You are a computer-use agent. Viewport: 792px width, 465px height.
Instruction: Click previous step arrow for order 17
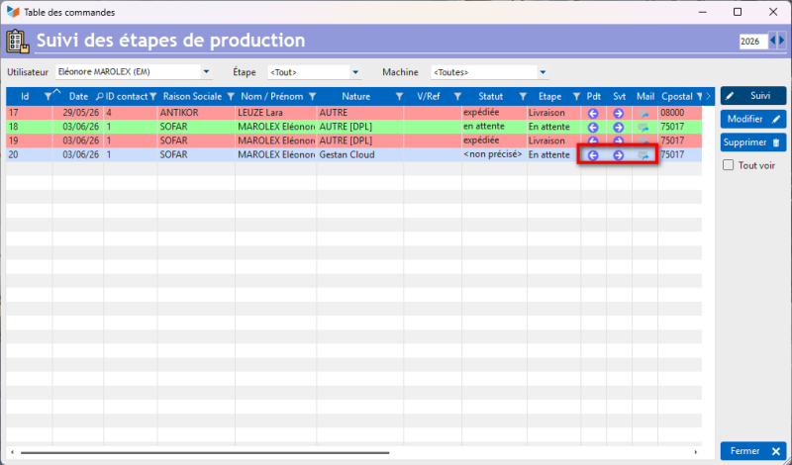[593, 113]
